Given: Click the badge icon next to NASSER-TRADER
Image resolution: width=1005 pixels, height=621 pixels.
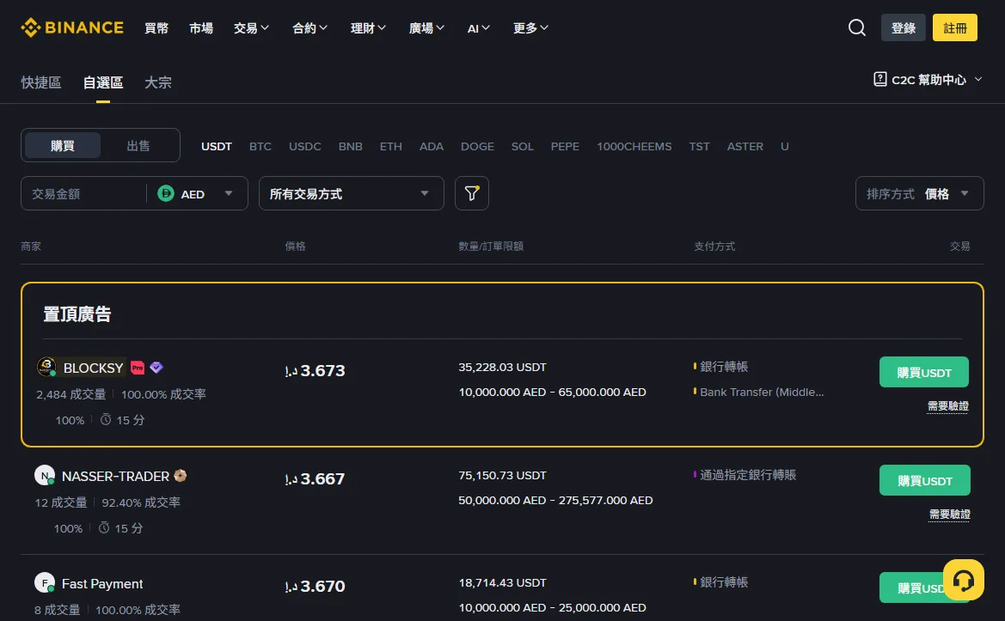Looking at the screenshot, I should tap(180, 476).
